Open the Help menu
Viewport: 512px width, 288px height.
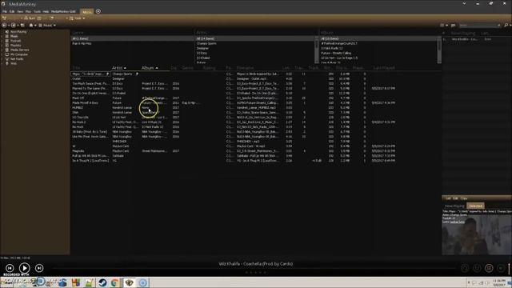(x=46, y=11)
